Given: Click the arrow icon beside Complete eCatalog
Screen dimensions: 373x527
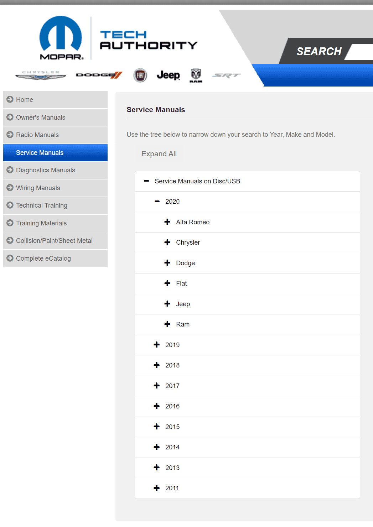Looking at the screenshot, I should click(10, 258).
